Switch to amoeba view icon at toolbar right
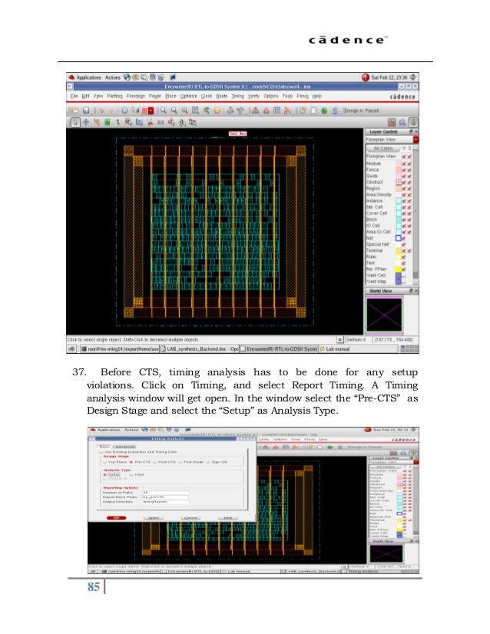Viewport: 490px width, 634px height. click(x=402, y=122)
